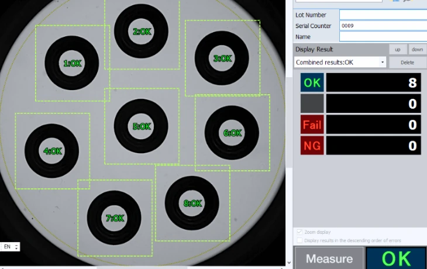The height and width of the screenshot is (269, 427).
Task: Click into the Name text field
Action: (x=383, y=37)
